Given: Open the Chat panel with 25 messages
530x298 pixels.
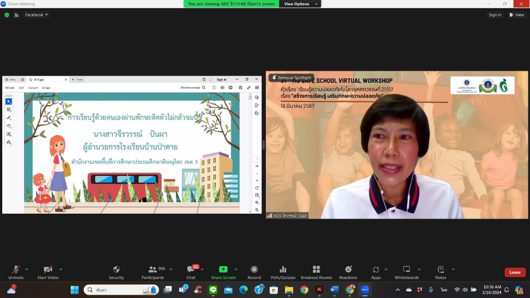Looking at the screenshot, I should click(x=191, y=272).
